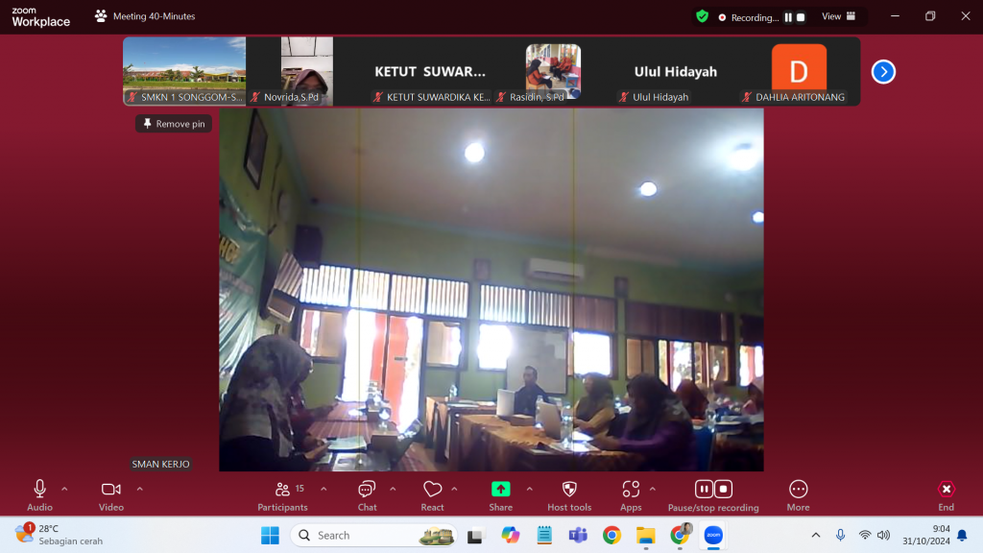The width and height of the screenshot is (983, 553).
Task: Open the React heart menu
Action: pyautogui.click(x=432, y=495)
